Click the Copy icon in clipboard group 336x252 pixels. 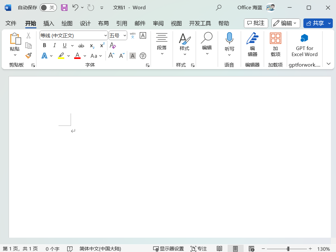coord(28,46)
